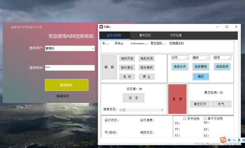Viewport: 245px width, 148px height.
Task: Click the yellow 登录系统 login button
Action: (67, 85)
